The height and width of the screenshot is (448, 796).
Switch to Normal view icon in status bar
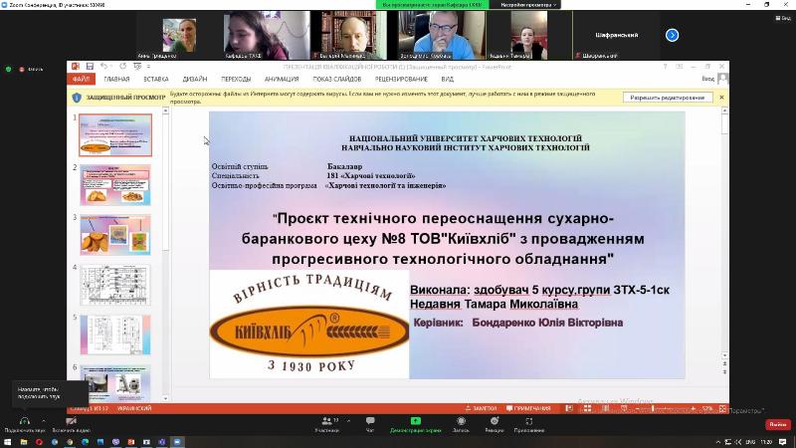pyautogui.click(x=569, y=408)
